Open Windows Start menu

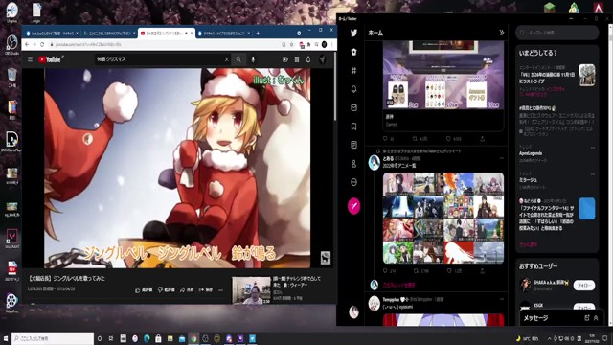pyautogui.click(x=6, y=338)
